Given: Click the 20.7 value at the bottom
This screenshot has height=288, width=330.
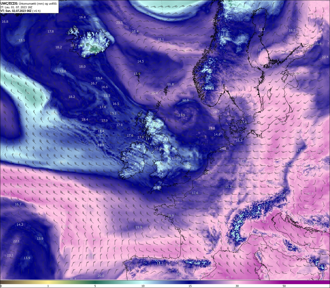Looking at the screenshot, I should tap(73, 279).
